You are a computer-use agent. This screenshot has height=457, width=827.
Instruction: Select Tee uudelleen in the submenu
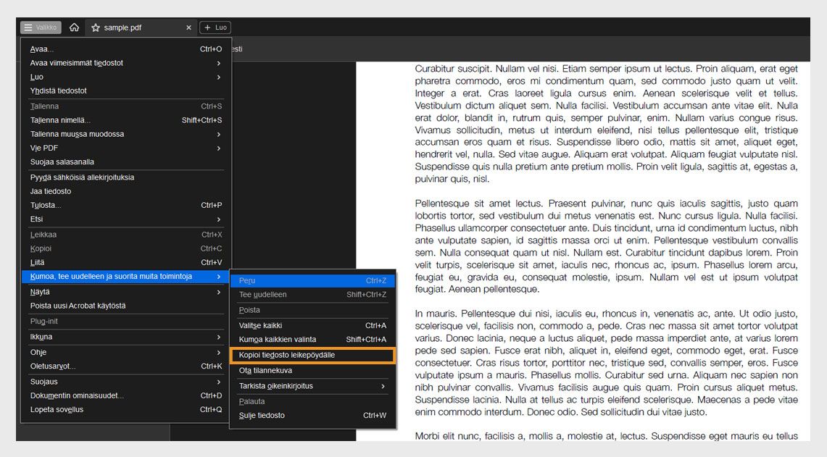coord(313,295)
